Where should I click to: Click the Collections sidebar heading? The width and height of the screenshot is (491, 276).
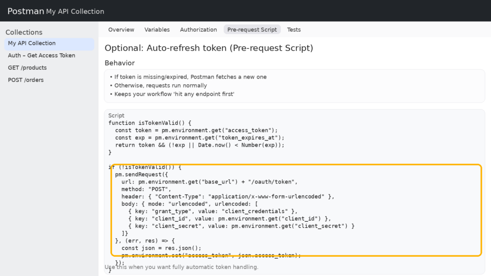pyautogui.click(x=24, y=33)
